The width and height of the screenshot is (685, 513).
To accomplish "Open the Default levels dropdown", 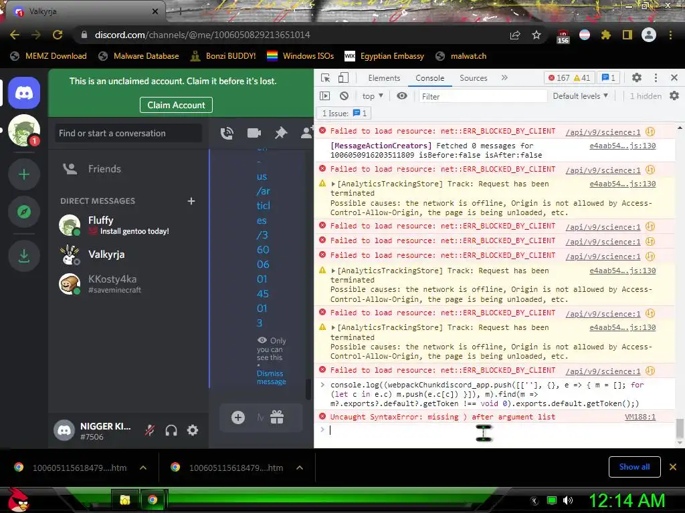I will pos(580,96).
